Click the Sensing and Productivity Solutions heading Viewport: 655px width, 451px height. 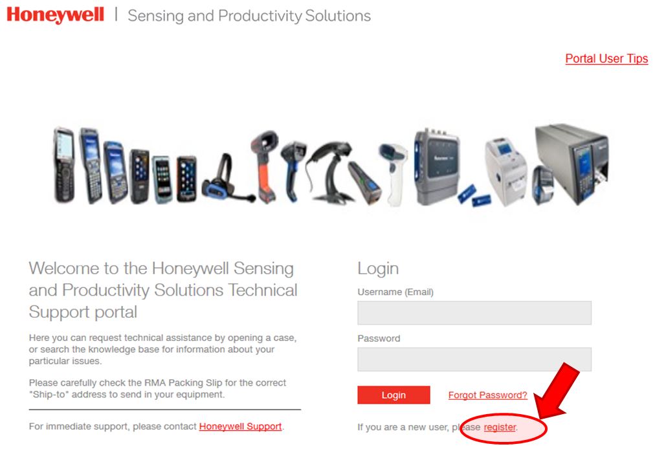click(249, 16)
